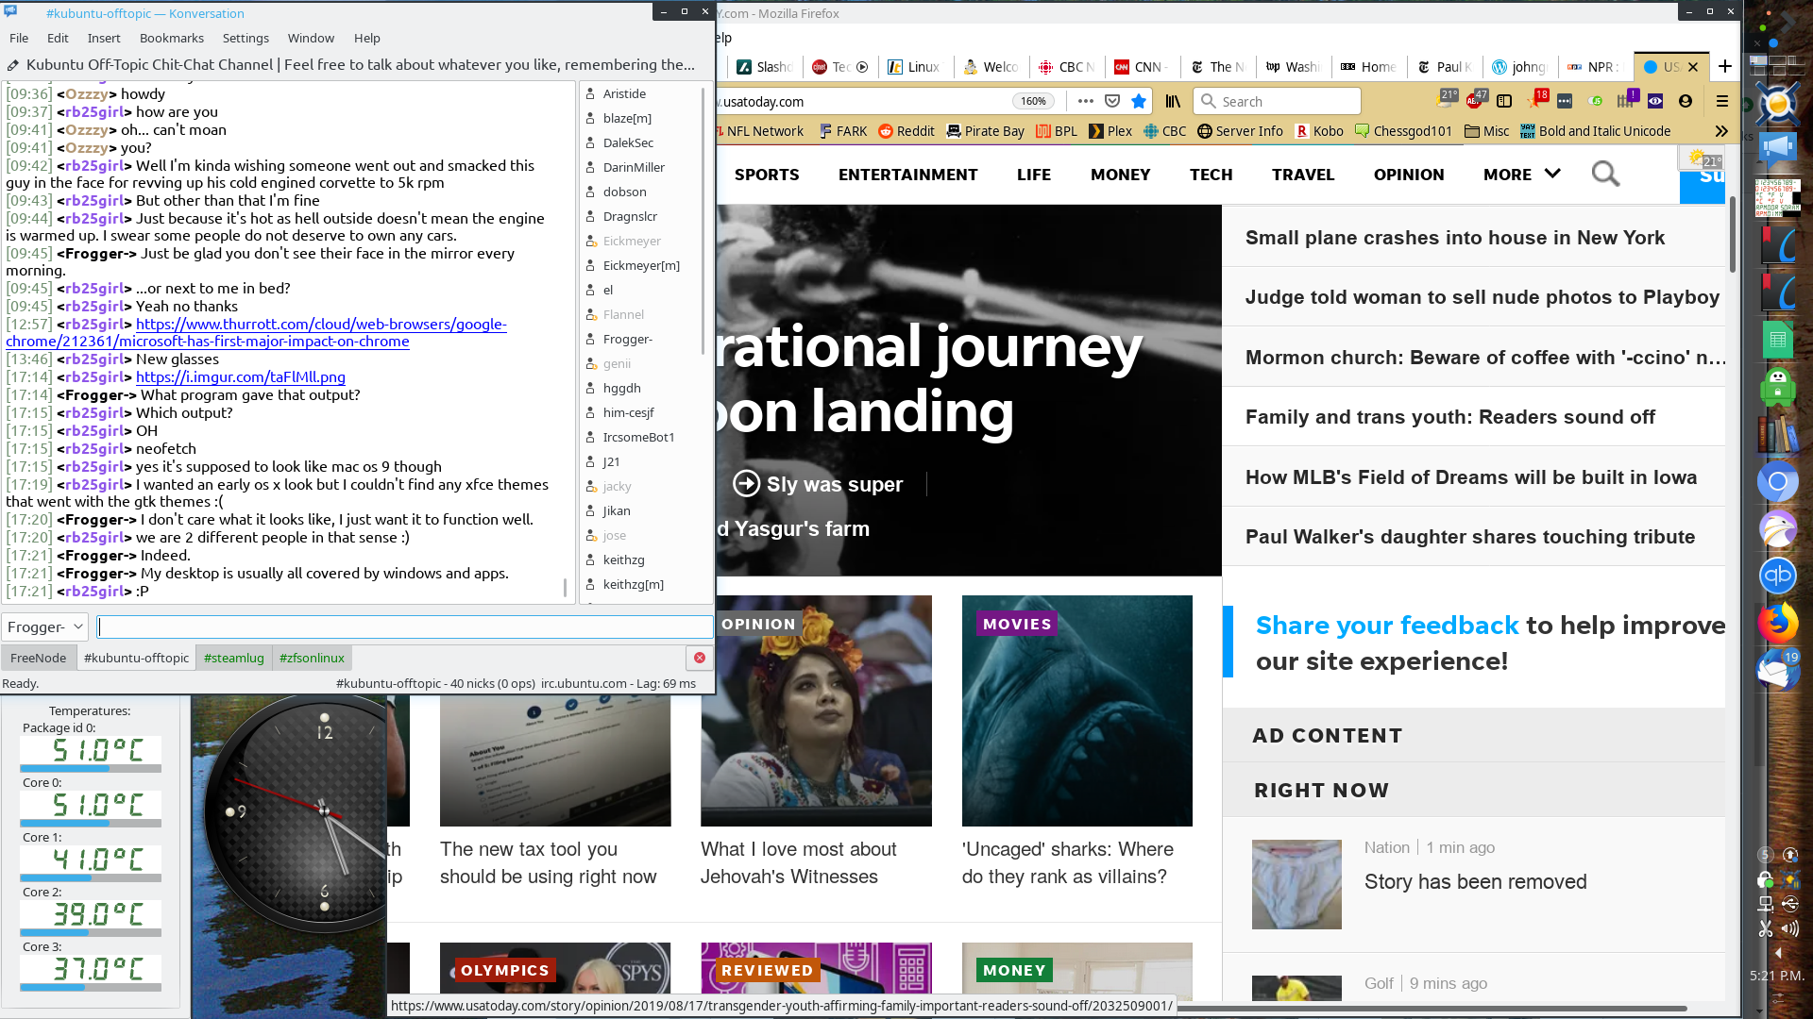Open Share your feedback link

[1387, 626]
